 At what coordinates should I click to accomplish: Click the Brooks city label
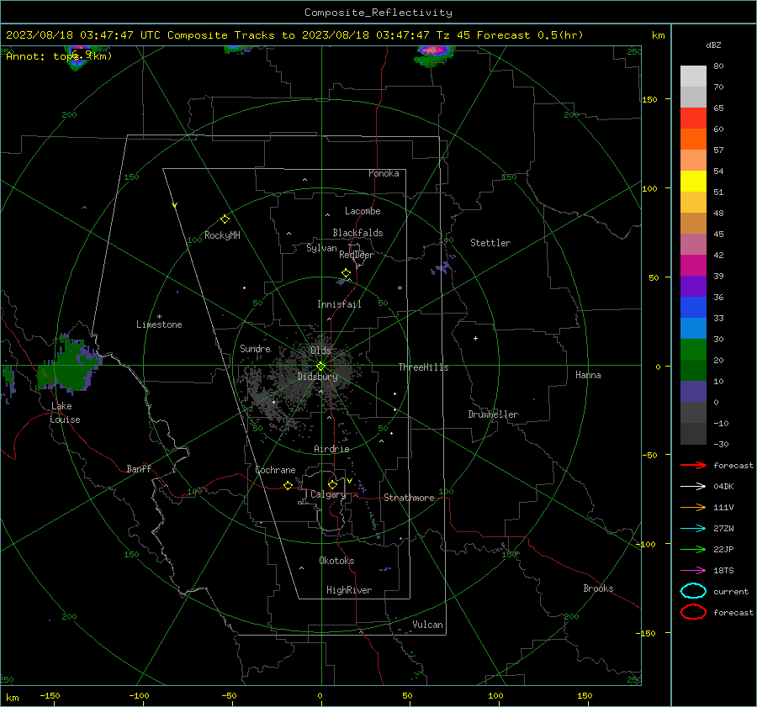598,588
